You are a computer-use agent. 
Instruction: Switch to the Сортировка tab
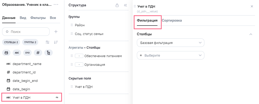pyautogui.click(x=172, y=21)
